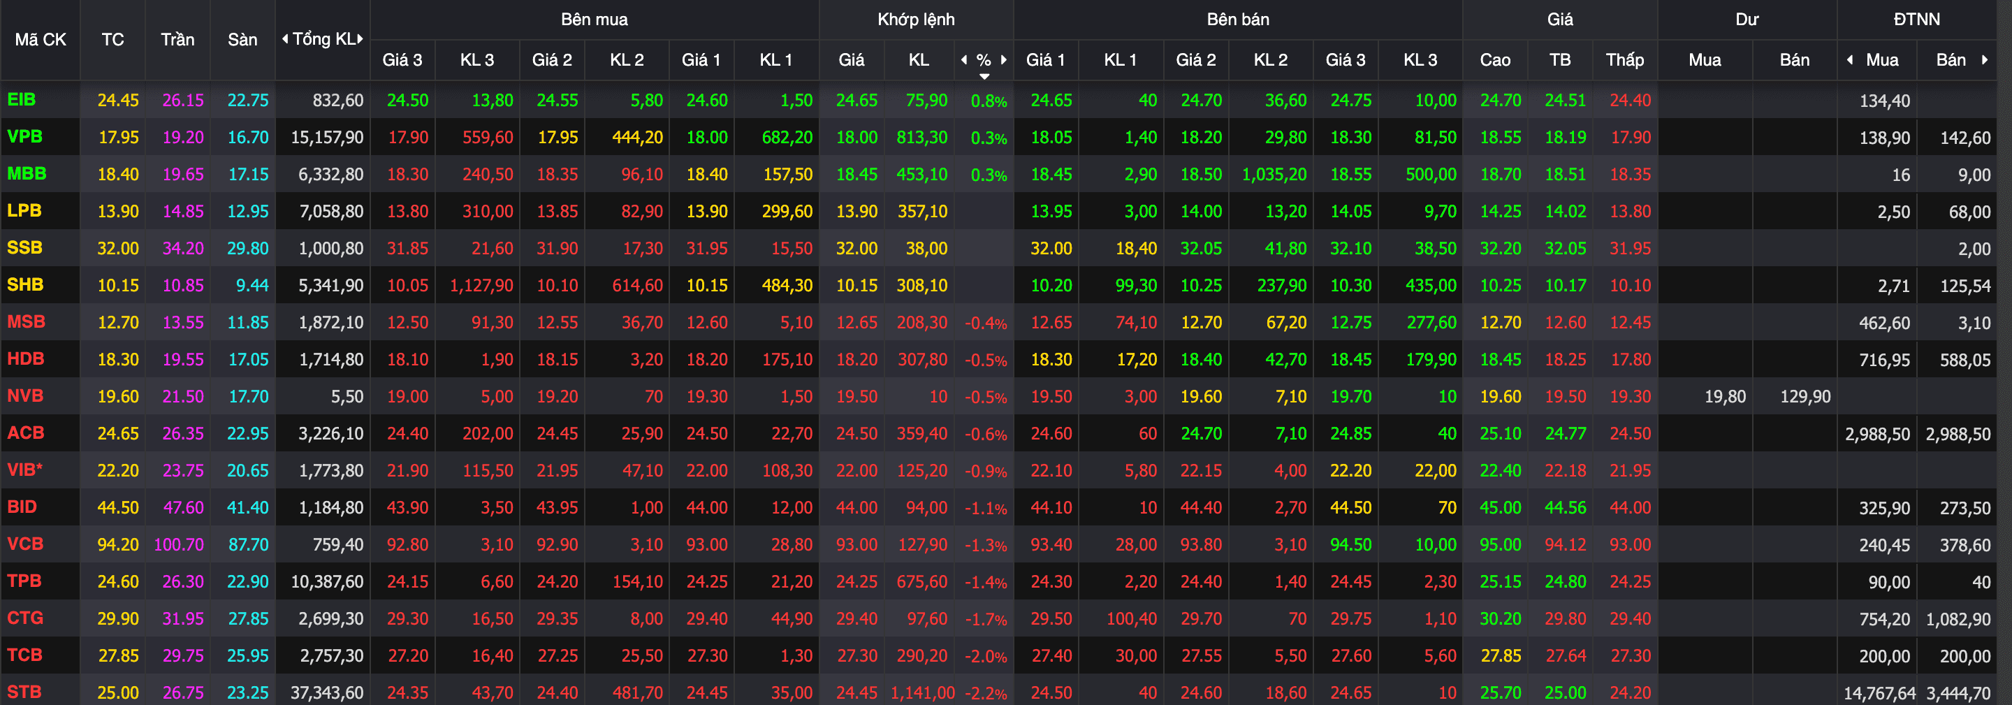Viewport: 2012px width, 705px height.
Task: Click the Thấp price column header
Action: pyautogui.click(x=1624, y=59)
